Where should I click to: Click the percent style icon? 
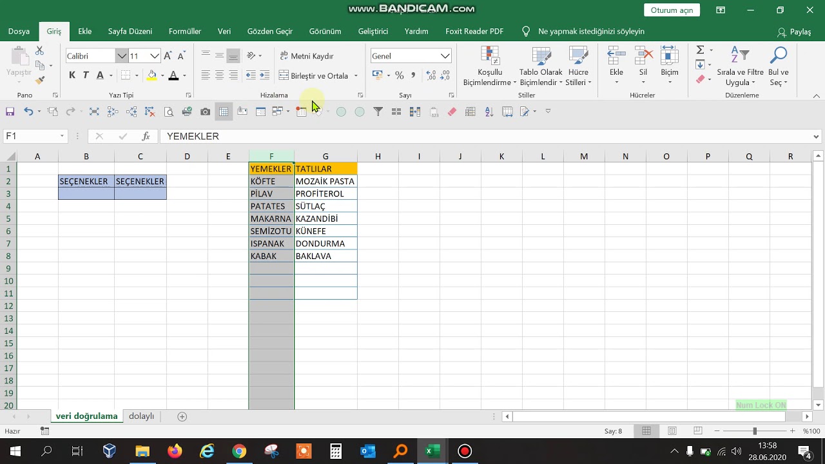(400, 75)
